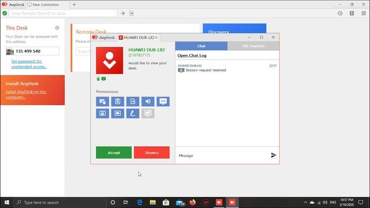Screen dimensions: 370x208
Task: Add a new tab with plus button
Action: [x=74, y=5]
